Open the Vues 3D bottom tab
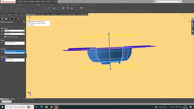 (x=19, y=99)
